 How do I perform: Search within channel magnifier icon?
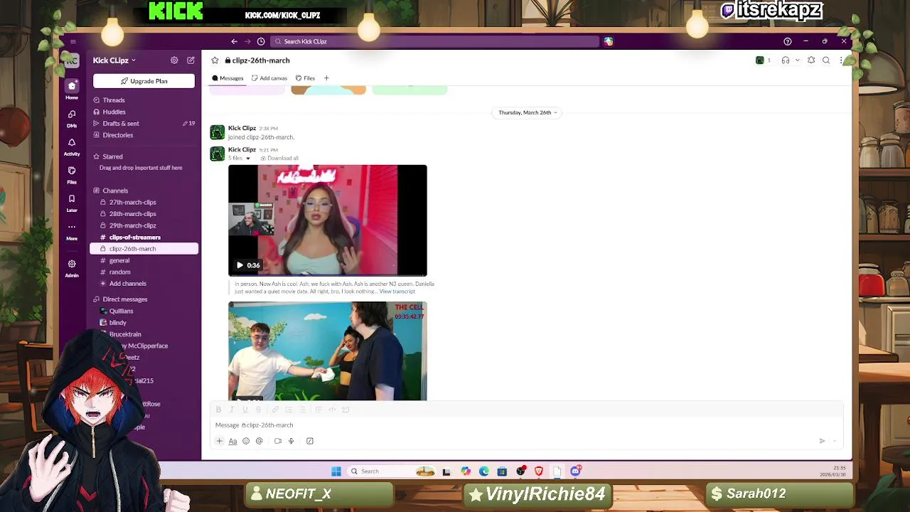826,60
